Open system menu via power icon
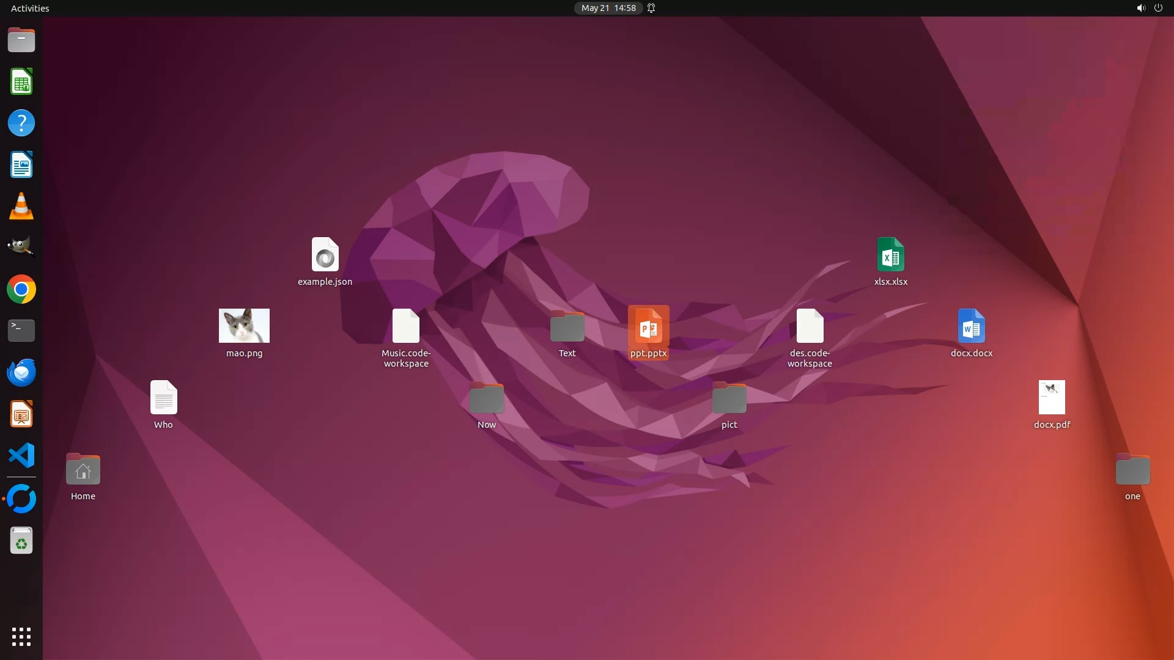Image resolution: width=1174 pixels, height=660 pixels. [x=1158, y=8]
